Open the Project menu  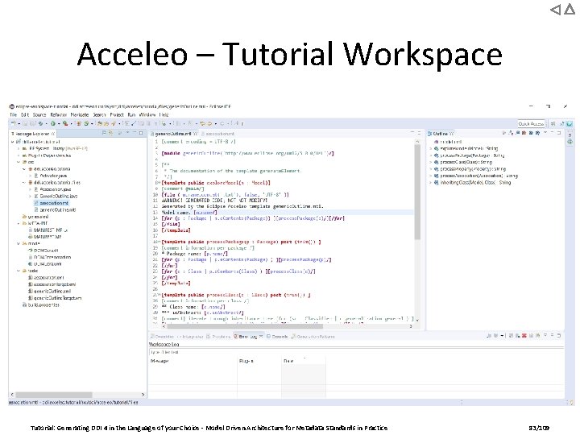(x=117, y=114)
